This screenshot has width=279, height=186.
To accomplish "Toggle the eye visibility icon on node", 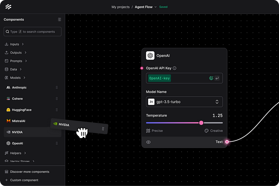I will (149, 142).
